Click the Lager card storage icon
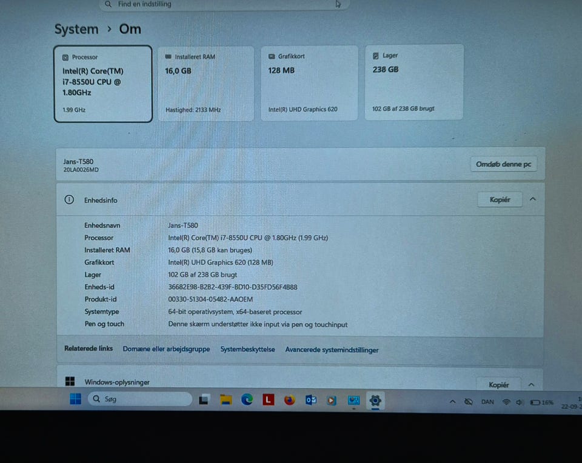The height and width of the screenshot is (463, 582). click(x=376, y=56)
